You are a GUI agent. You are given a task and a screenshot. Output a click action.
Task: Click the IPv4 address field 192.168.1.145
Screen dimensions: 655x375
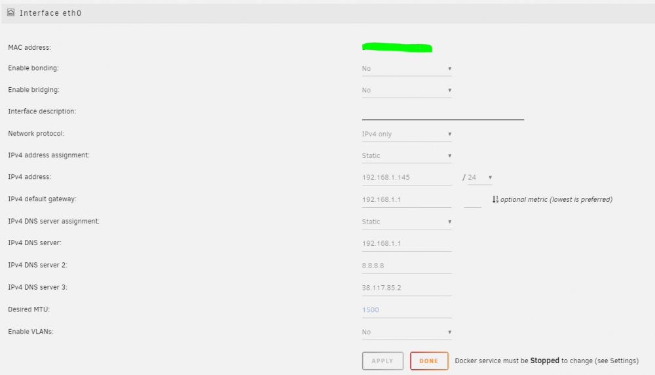[407, 178]
